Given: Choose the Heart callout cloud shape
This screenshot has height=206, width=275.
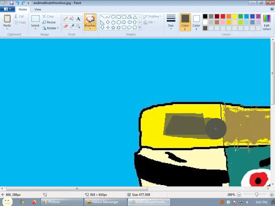Looking at the screenshot, I should 135,28.
